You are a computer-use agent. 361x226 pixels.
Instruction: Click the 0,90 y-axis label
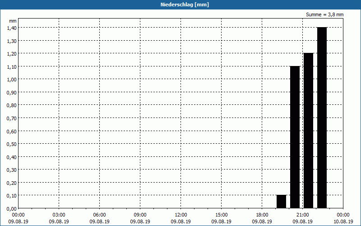tap(12, 93)
